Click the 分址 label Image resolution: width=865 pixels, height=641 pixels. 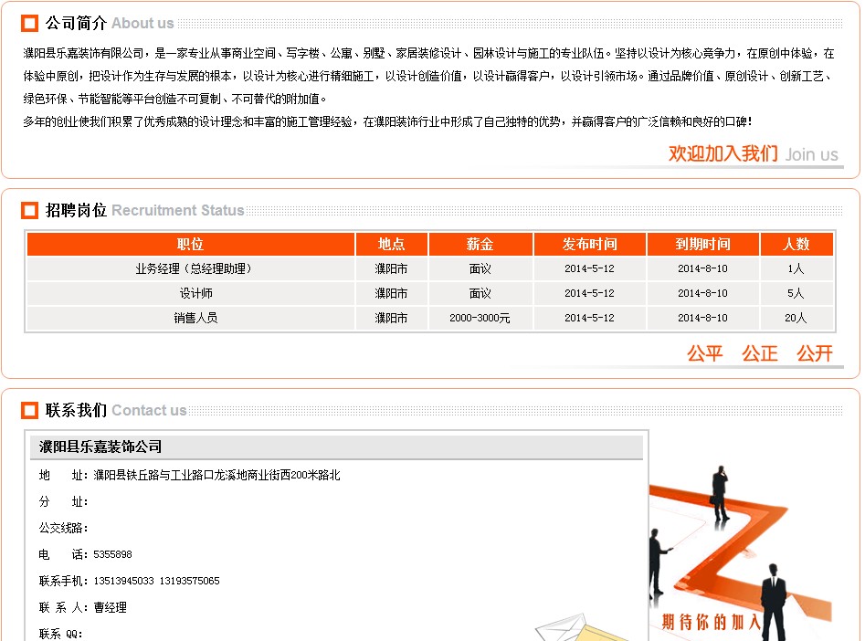pyautogui.click(x=63, y=501)
